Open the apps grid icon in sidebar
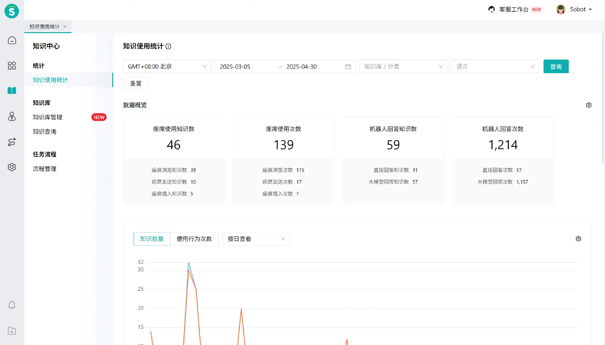 coord(12,66)
